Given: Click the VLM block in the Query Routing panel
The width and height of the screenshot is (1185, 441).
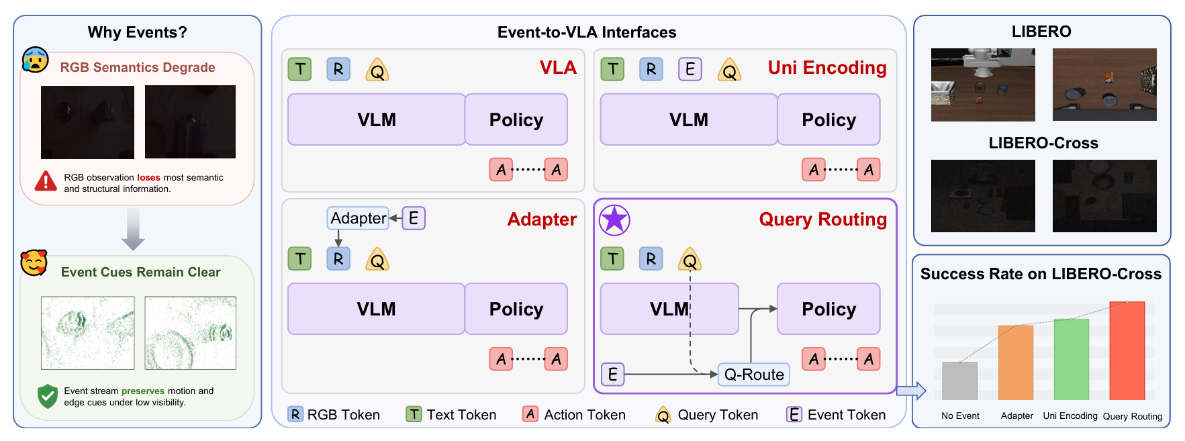Looking at the screenshot, I should 669,309.
